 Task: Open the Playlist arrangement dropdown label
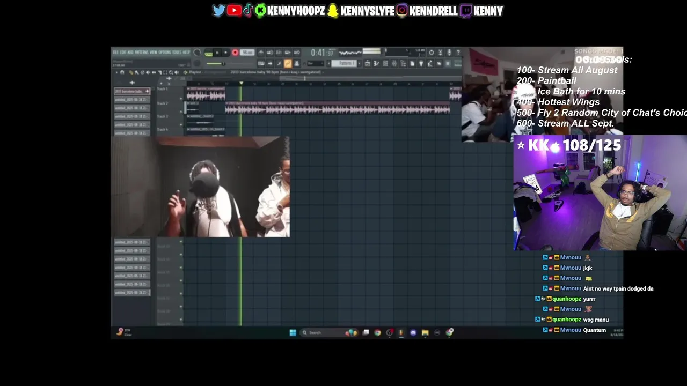[194, 72]
